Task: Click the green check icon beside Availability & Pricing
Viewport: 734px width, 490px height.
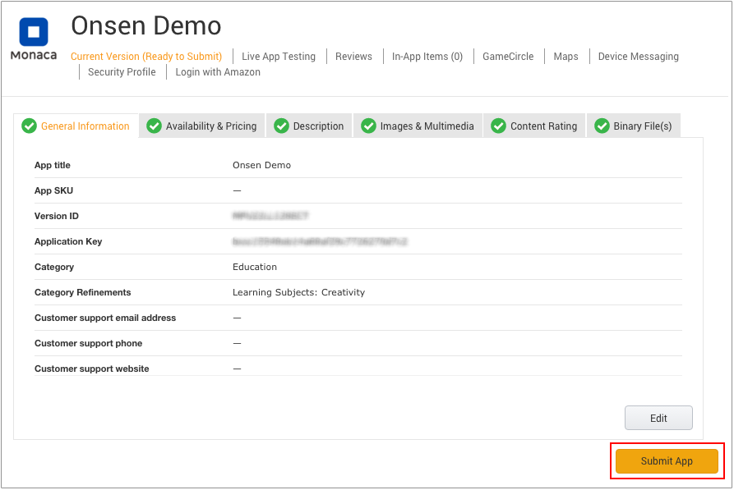Action: click(x=154, y=126)
